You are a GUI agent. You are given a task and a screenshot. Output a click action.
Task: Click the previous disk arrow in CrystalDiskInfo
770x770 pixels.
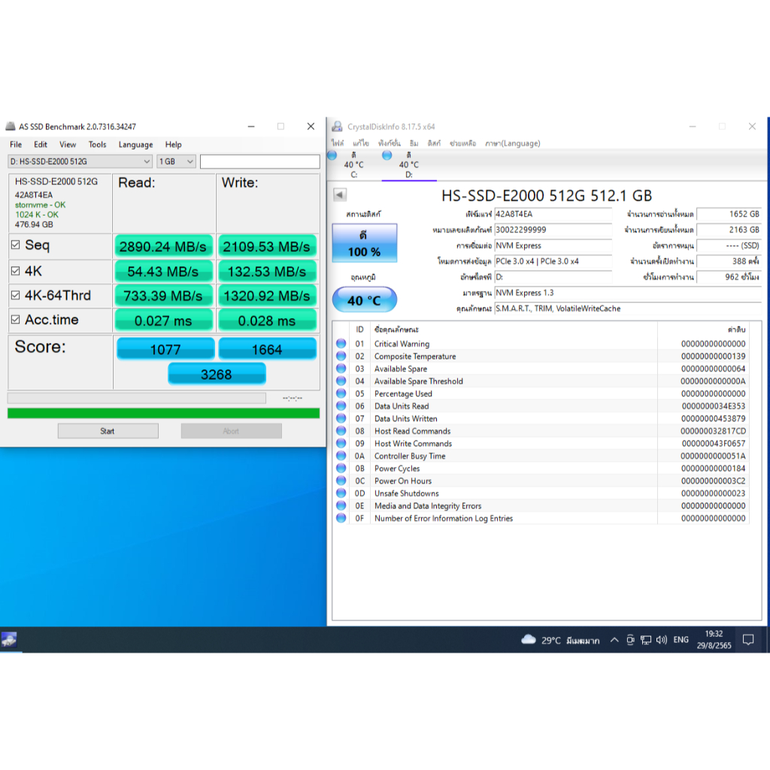[x=339, y=196]
